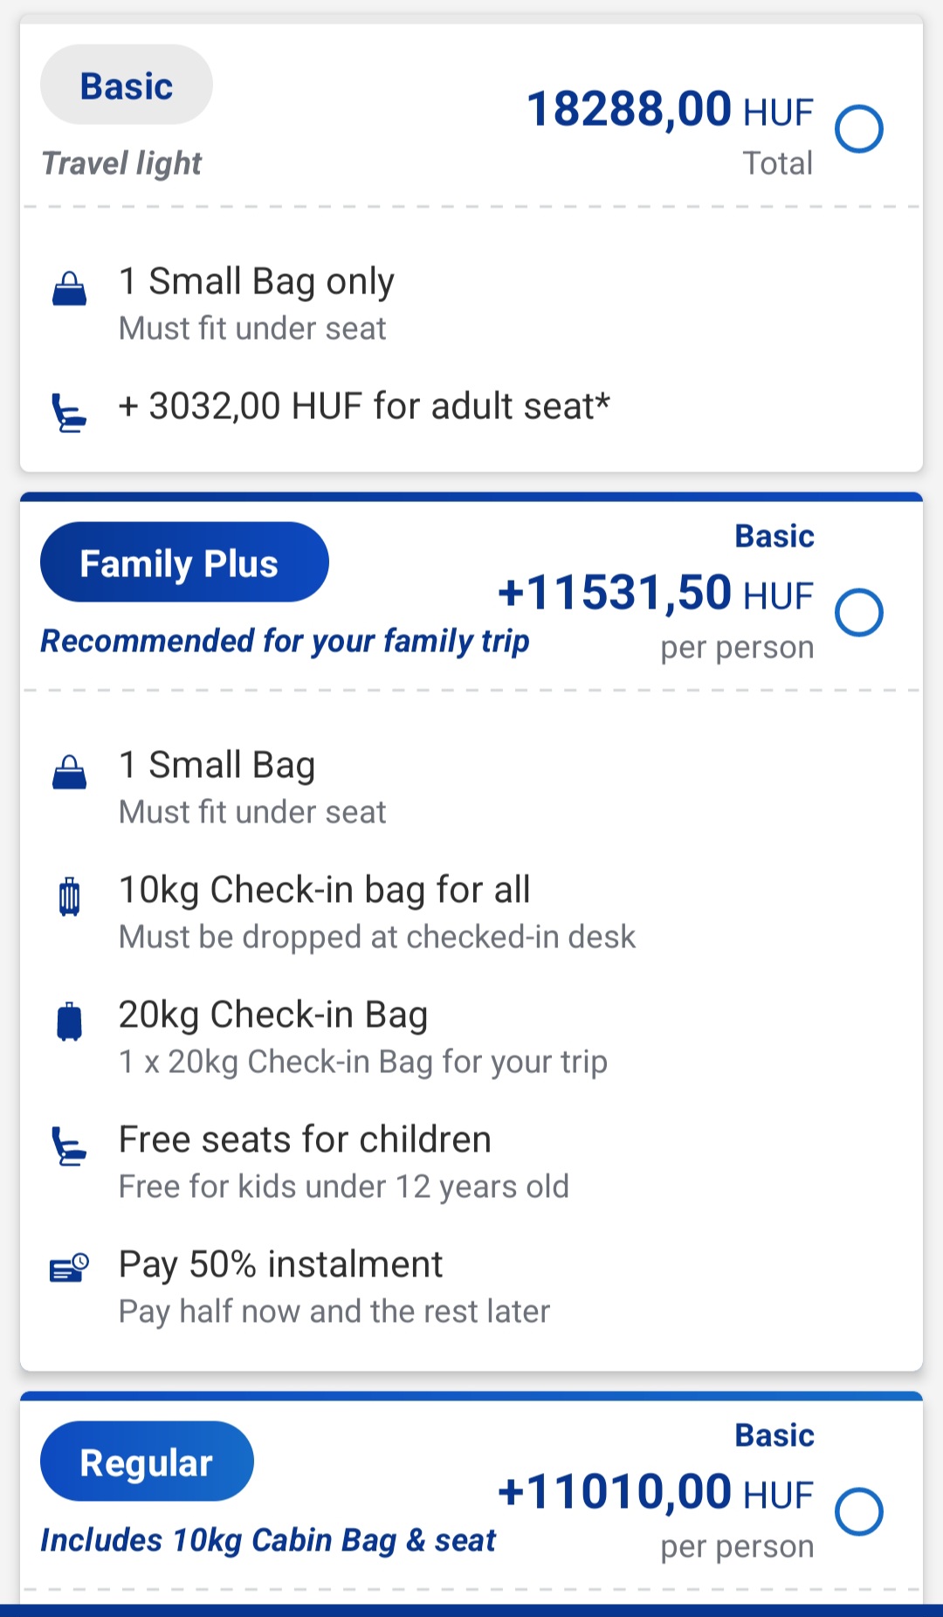Tap the 20kg check-in bag icon
The width and height of the screenshot is (943, 1617).
point(69,1022)
